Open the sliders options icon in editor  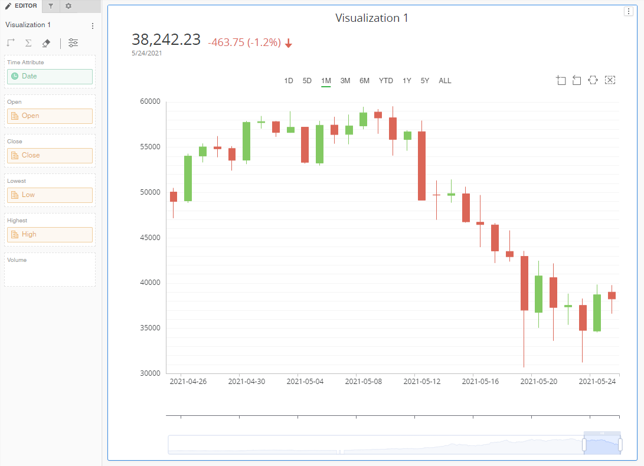pos(73,43)
